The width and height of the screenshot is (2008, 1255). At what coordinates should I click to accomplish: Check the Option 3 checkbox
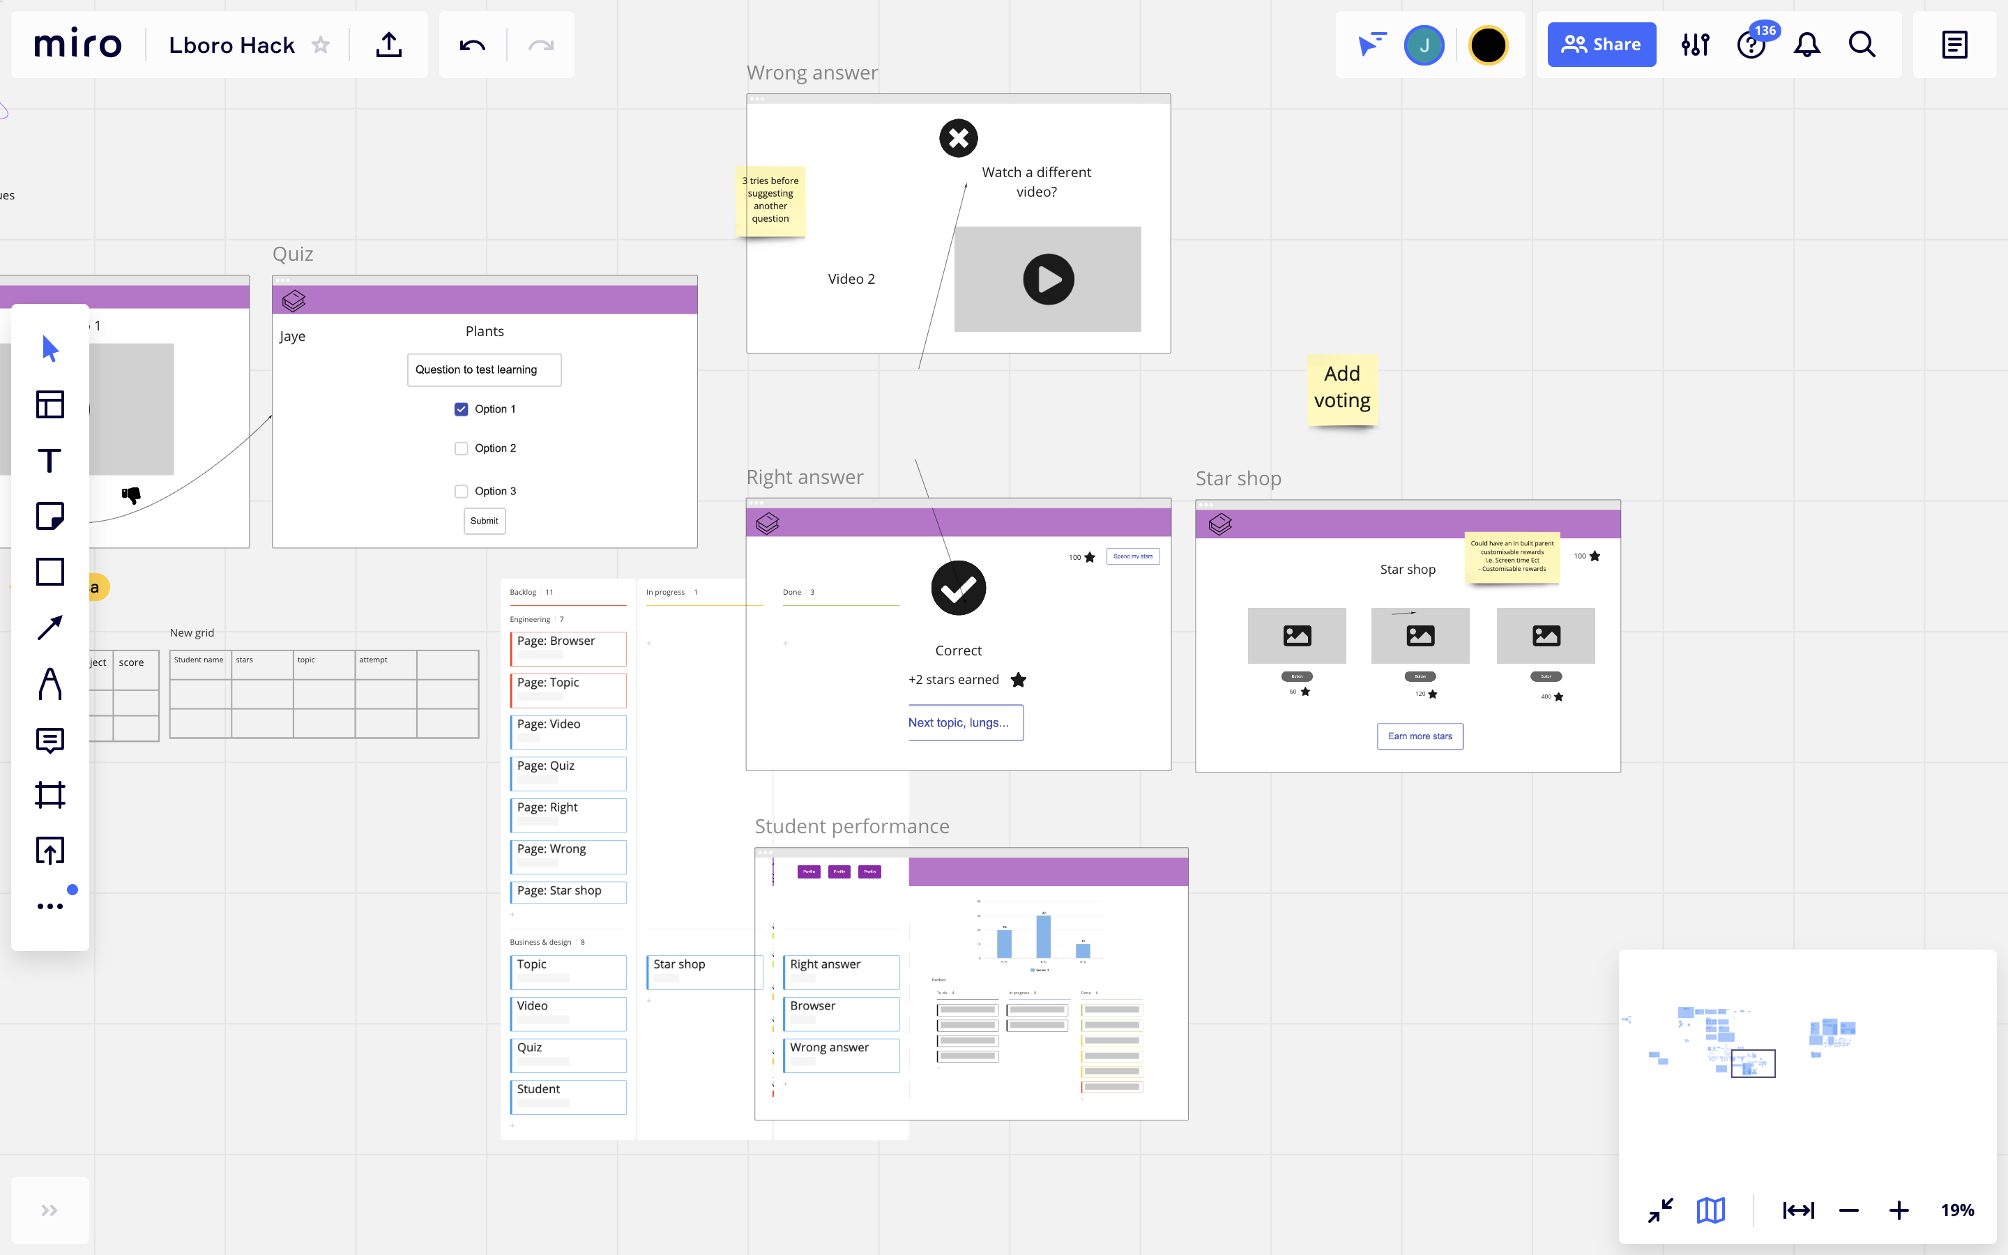(x=462, y=492)
